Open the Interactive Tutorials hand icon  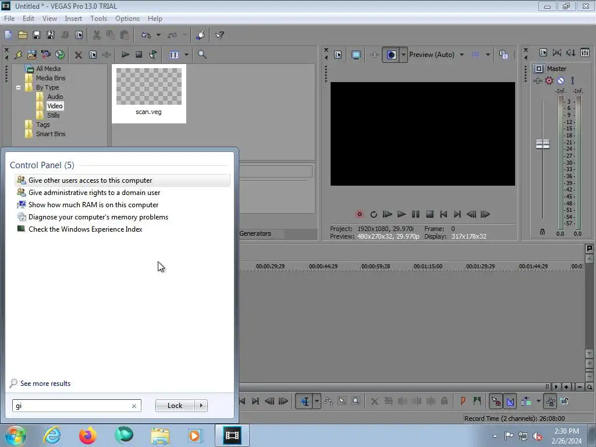[200, 35]
